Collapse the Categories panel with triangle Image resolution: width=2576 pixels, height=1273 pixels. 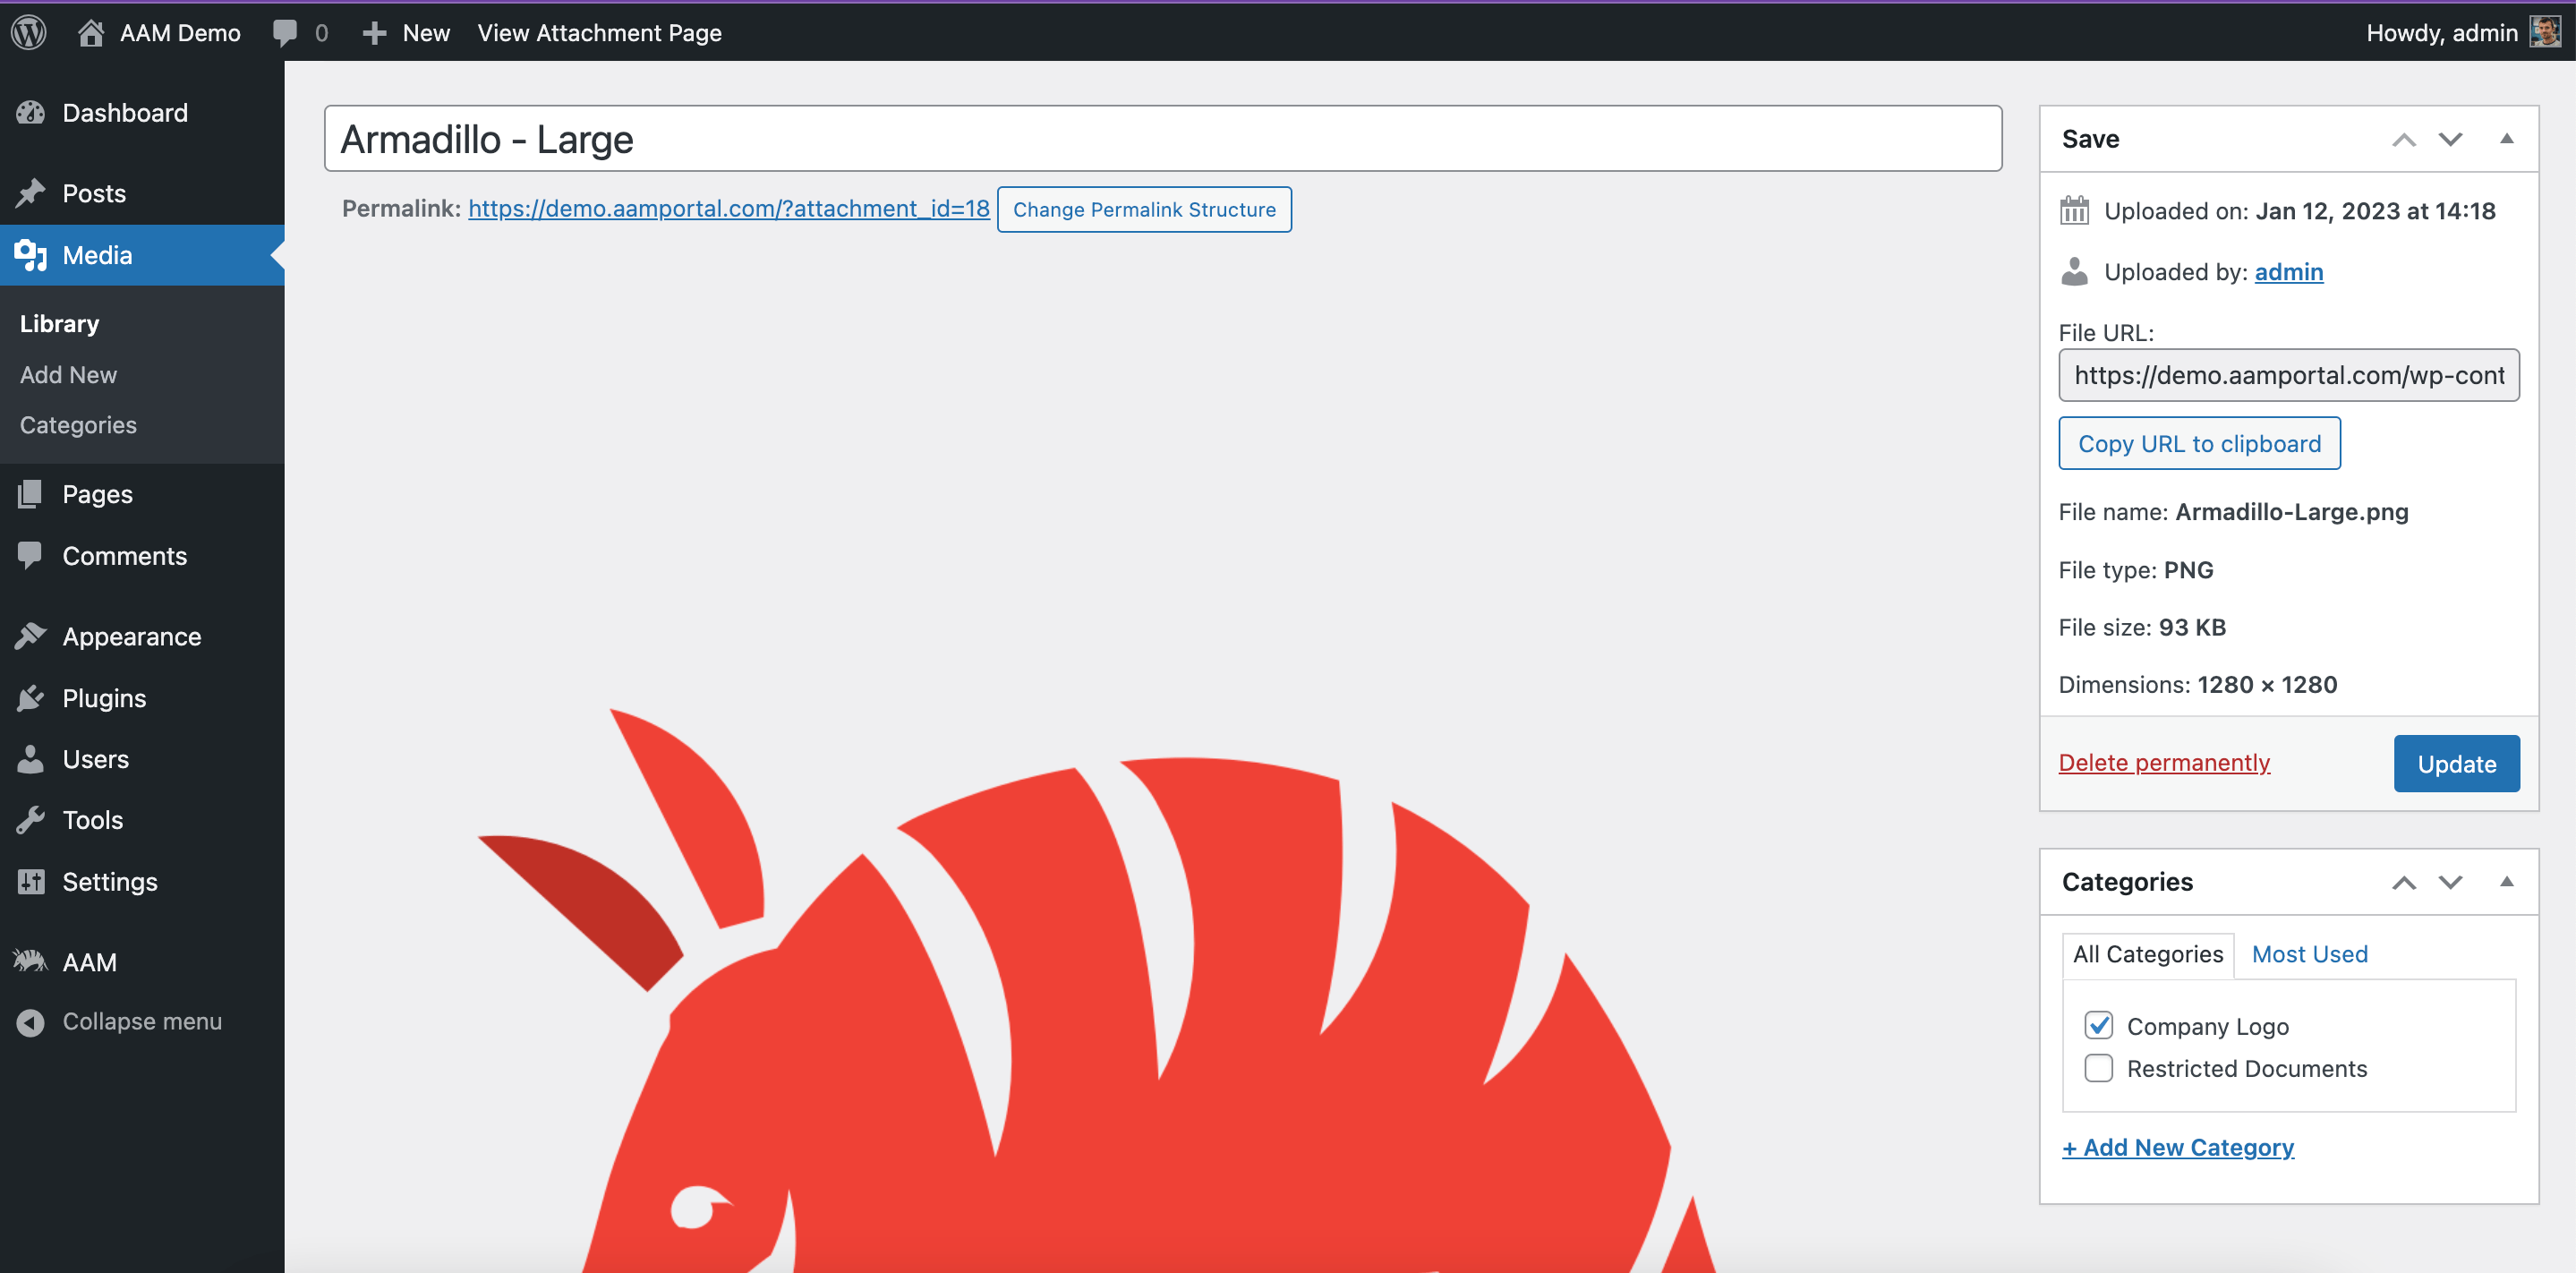coord(2506,882)
